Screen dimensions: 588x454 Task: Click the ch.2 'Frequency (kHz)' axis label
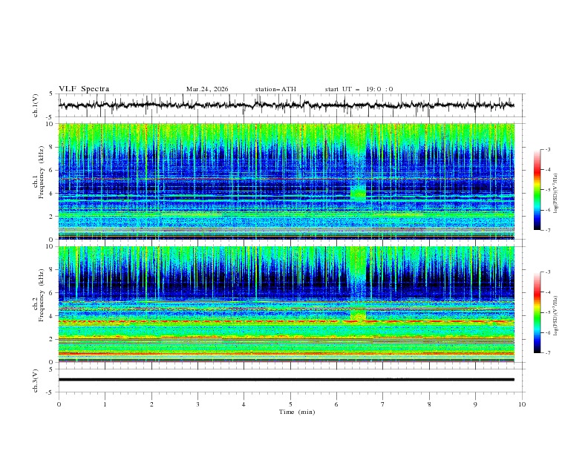(x=42, y=295)
